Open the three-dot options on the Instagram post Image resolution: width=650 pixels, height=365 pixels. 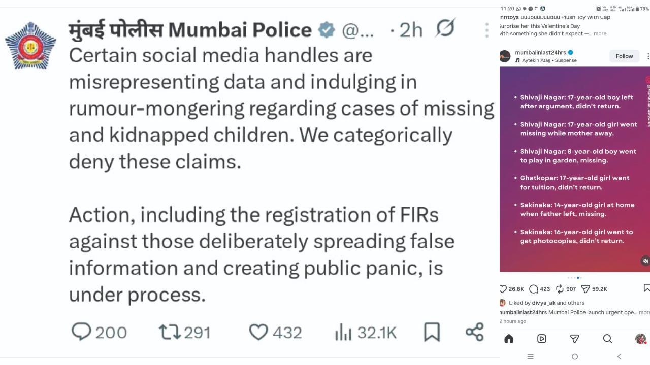[647, 56]
